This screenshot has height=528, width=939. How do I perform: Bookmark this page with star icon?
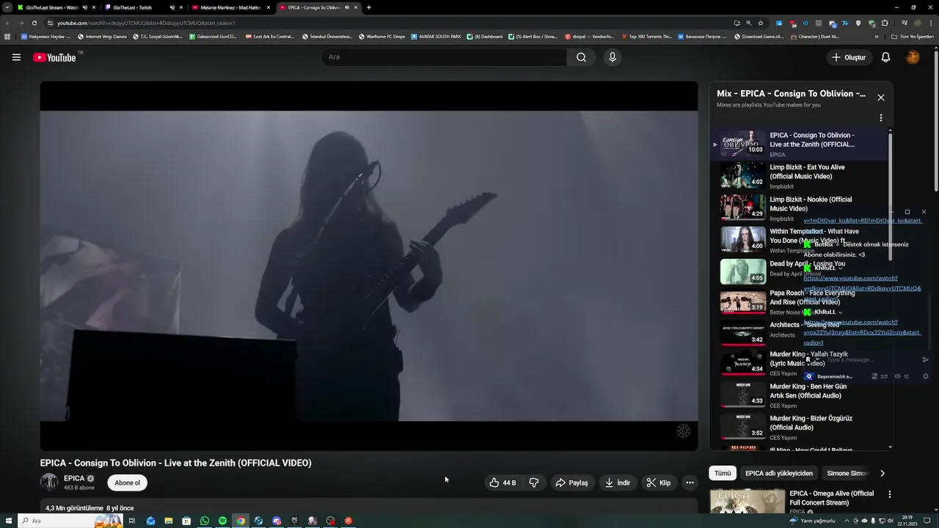[761, 23]
